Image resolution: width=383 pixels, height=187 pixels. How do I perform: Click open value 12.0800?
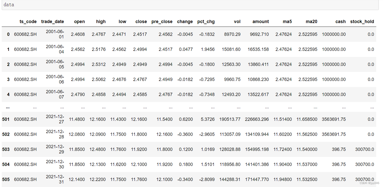pyautogui.click(x=77, y=134)
